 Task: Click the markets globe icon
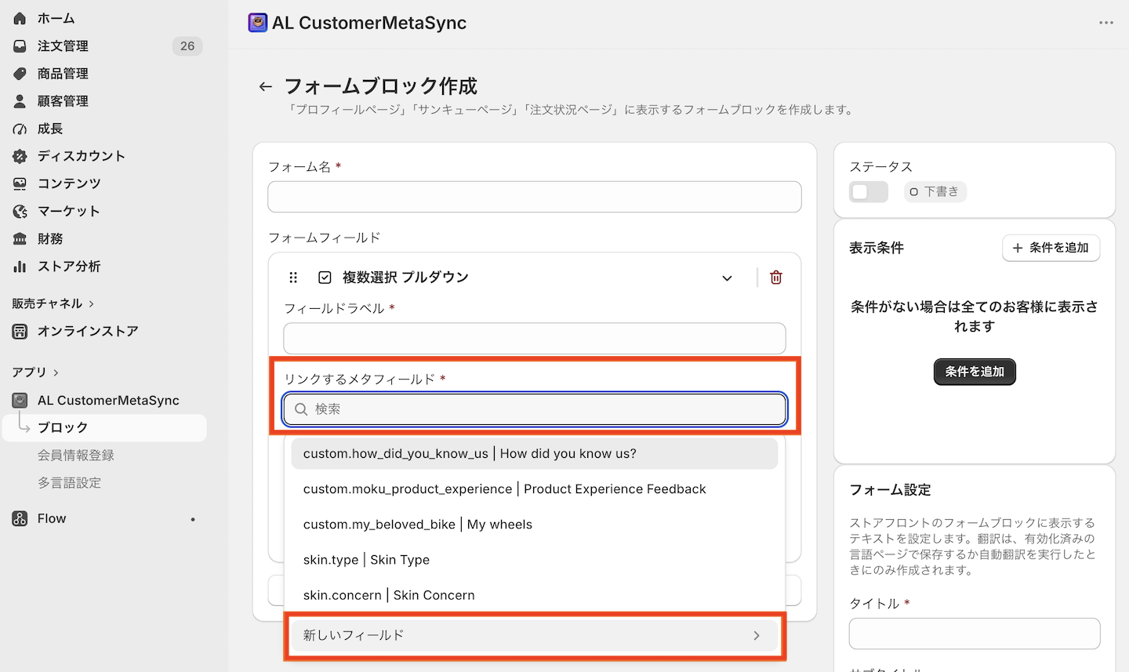(x=20, y=211)
